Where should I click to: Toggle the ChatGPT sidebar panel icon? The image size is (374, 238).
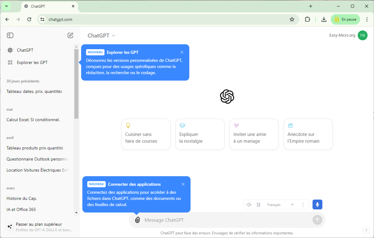(x=10, y=35)
